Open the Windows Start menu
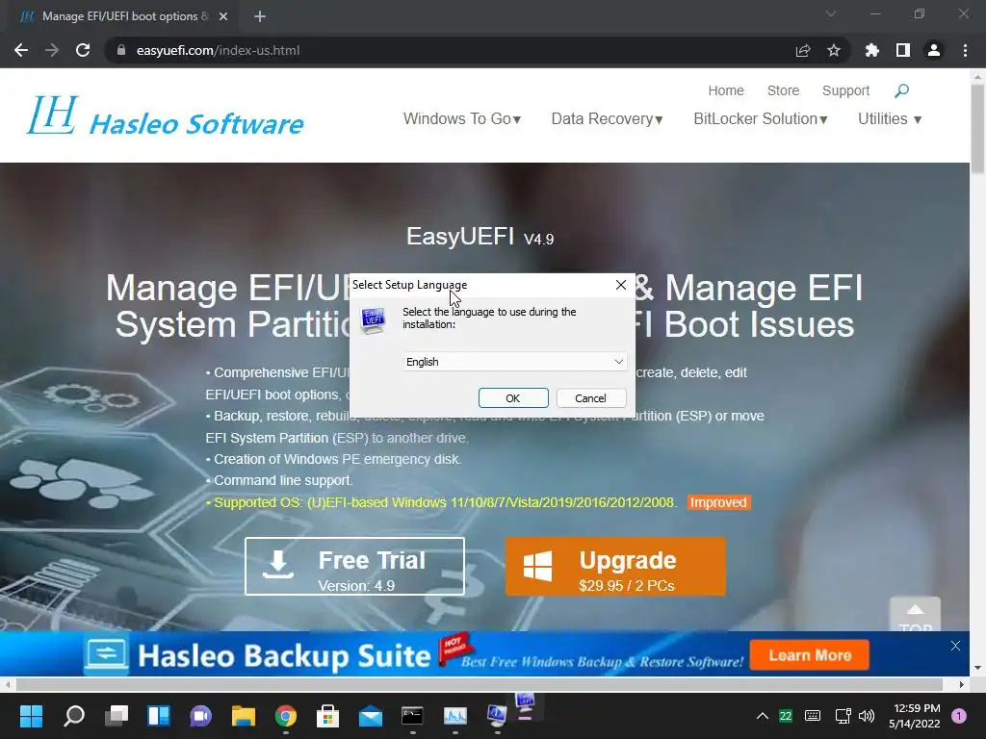This screenshot has width=986, height=739. click(x=31, y=716)
